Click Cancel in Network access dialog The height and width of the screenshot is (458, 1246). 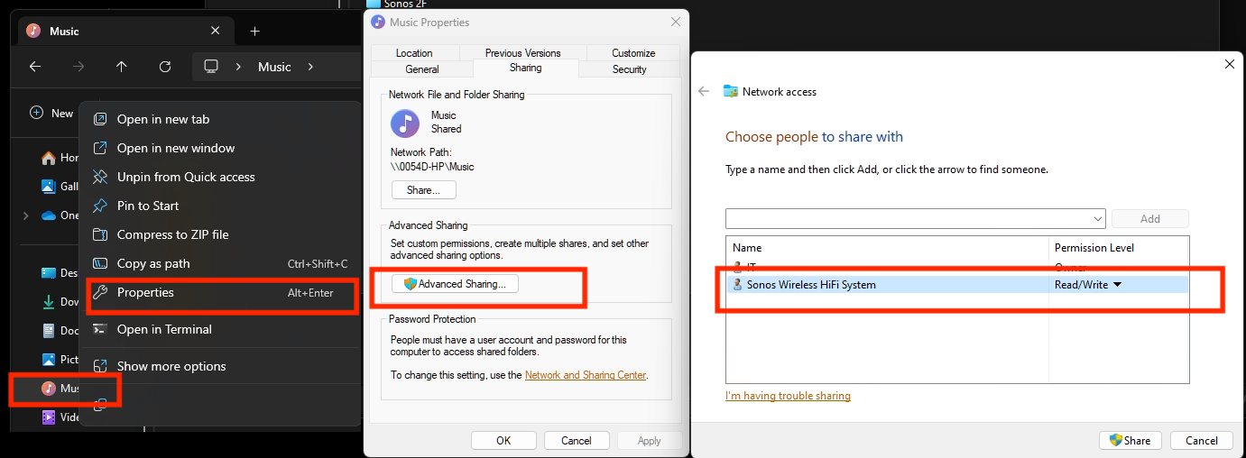pyautogui.click(x=1202, y=441)
